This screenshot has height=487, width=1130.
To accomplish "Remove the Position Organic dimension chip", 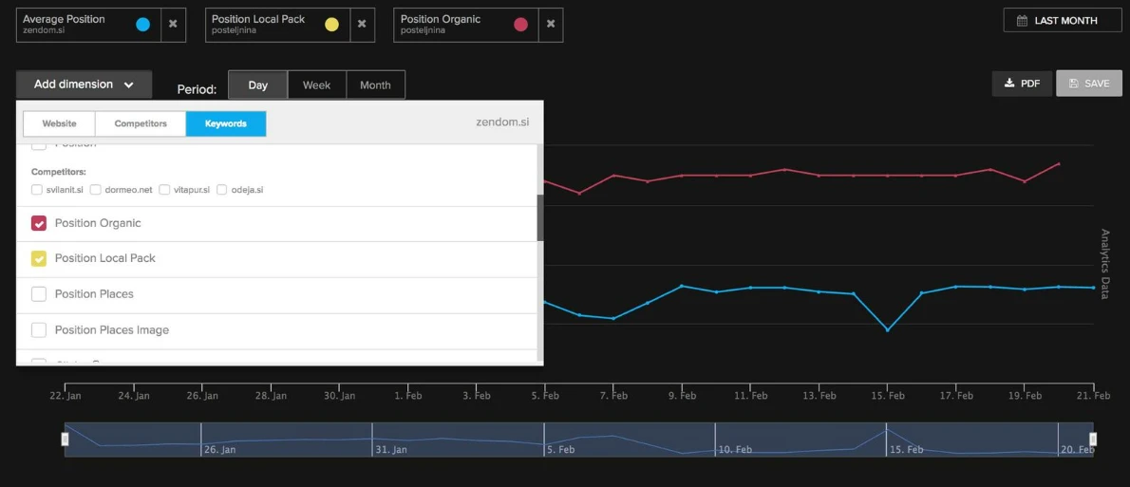I will [x=550, y=25].
